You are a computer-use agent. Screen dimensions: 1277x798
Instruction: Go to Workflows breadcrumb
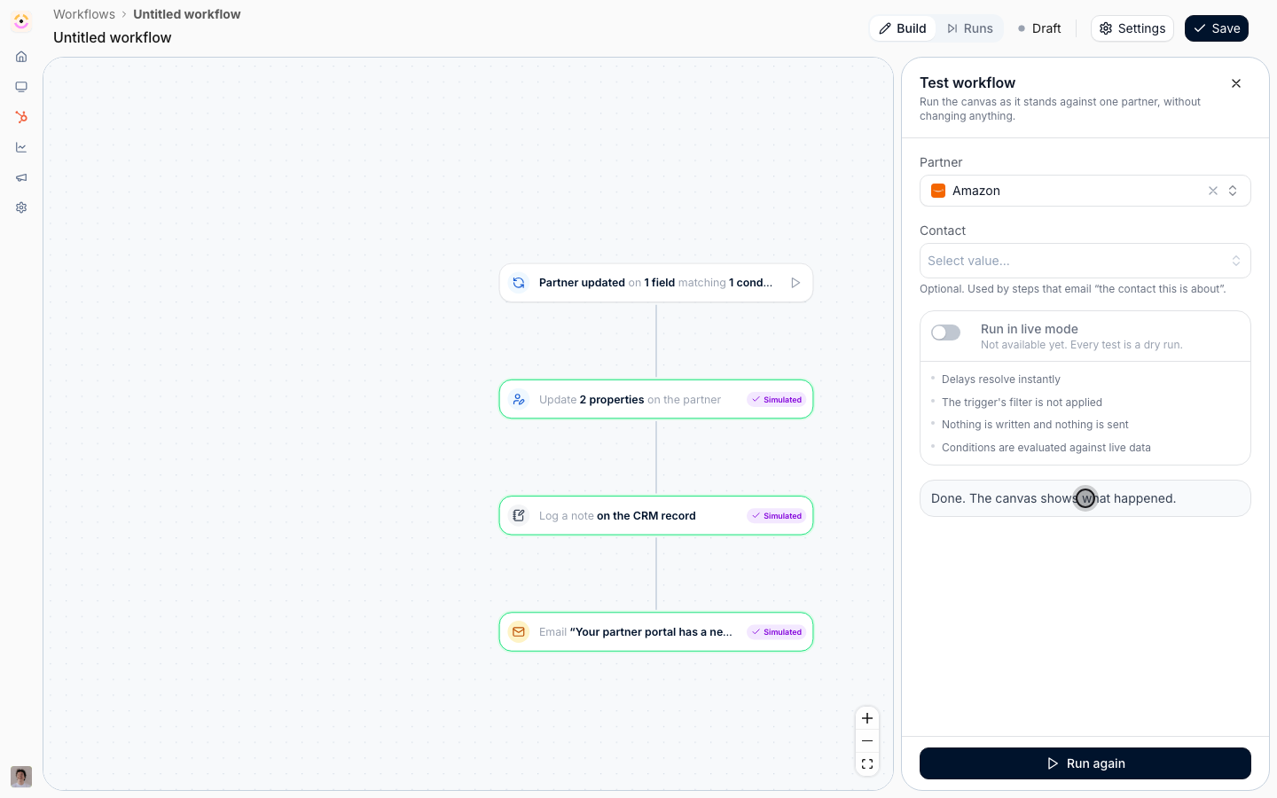(x=84, y=14)
